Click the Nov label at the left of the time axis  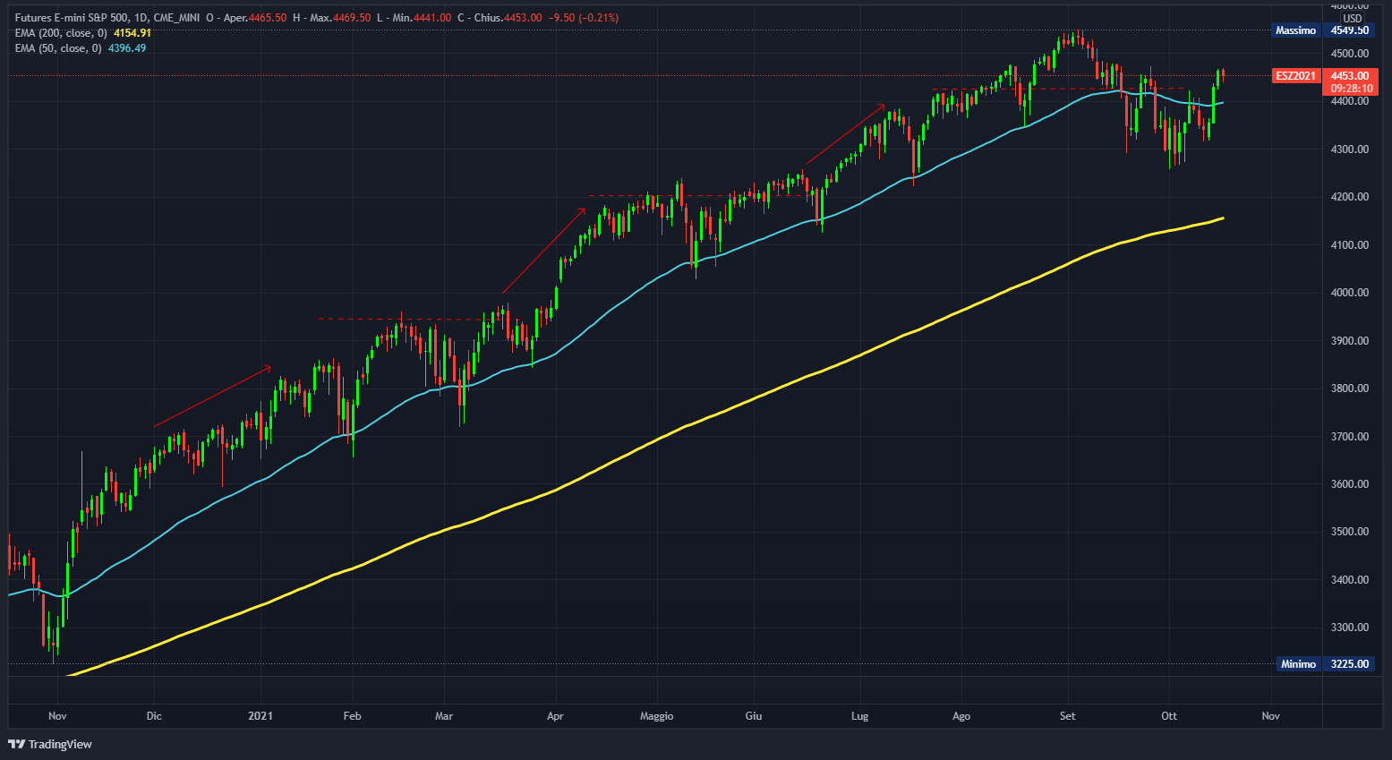(57, 716)
